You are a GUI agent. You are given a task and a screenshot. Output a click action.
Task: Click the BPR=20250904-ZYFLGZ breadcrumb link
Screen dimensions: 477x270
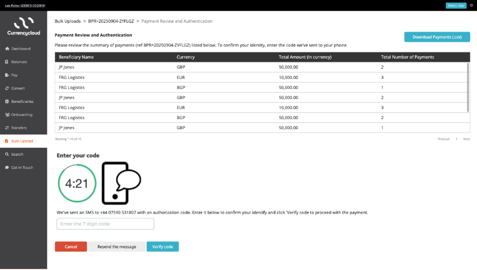tap(111, 21)
